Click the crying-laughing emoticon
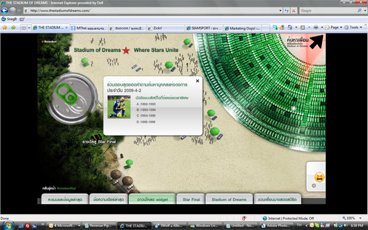The image size is (368, 230). coord(320,177)
